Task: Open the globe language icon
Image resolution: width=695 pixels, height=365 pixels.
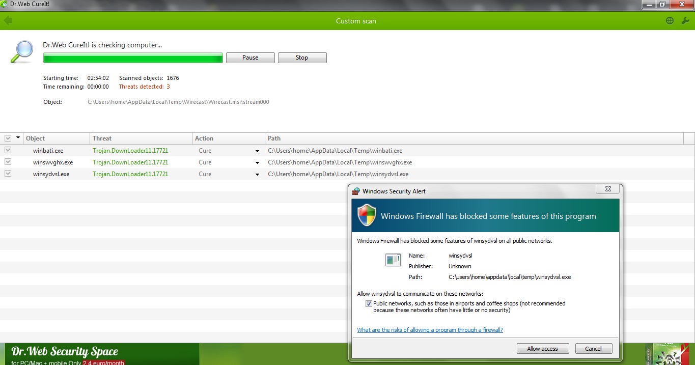Action: click(x=670, y=21)
